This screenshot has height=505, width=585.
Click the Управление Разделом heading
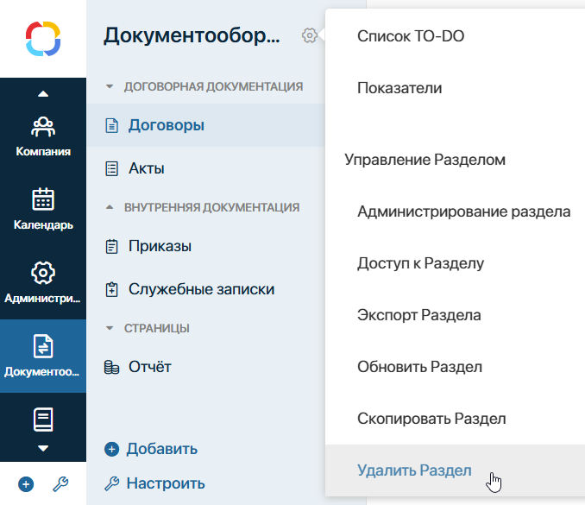425,160
